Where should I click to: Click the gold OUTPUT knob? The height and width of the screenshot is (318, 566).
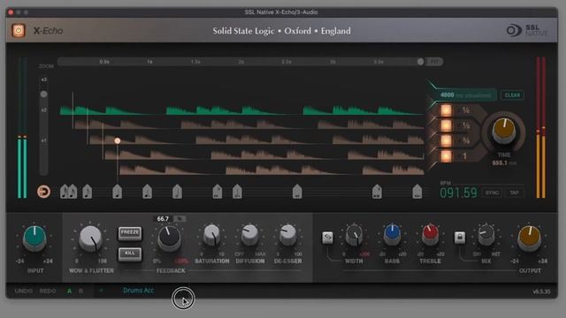pos(529,238)
